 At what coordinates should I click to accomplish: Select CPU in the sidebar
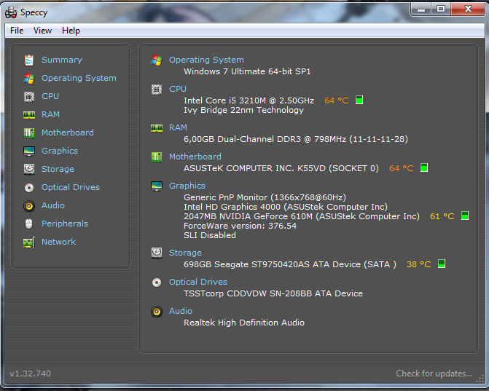click(x=50, y=96)
